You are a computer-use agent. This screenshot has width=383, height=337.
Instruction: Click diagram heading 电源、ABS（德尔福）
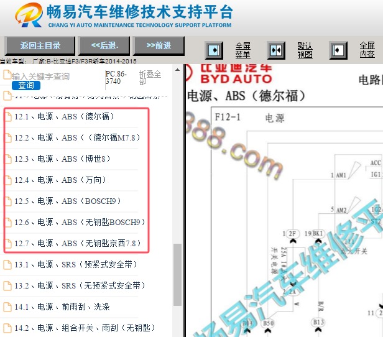coord(246,96)
